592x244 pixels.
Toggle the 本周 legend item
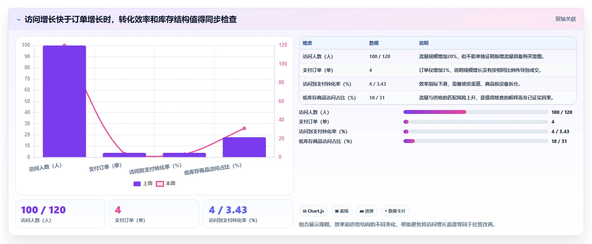point(166,183)
